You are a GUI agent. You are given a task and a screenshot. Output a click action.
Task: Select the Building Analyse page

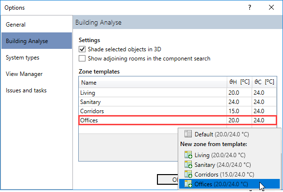[37, 41]
